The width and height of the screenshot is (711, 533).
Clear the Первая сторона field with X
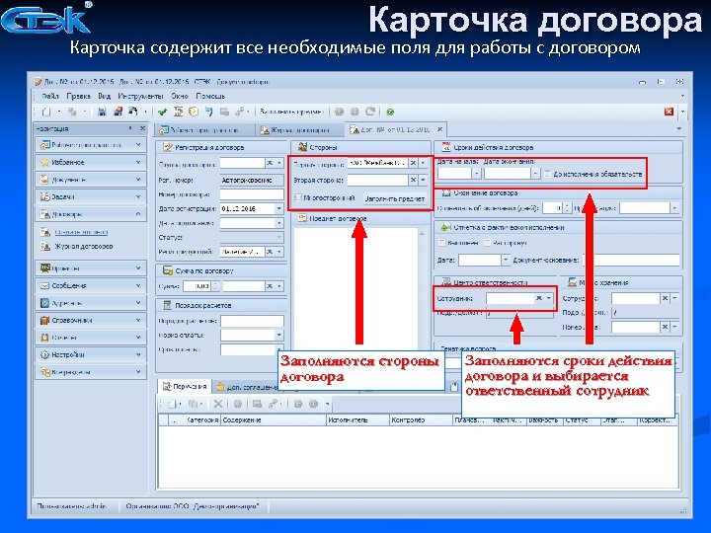[413, 163]
